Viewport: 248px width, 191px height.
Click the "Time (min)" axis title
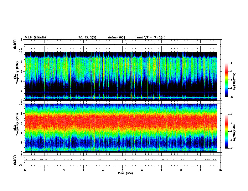[125, 173]
